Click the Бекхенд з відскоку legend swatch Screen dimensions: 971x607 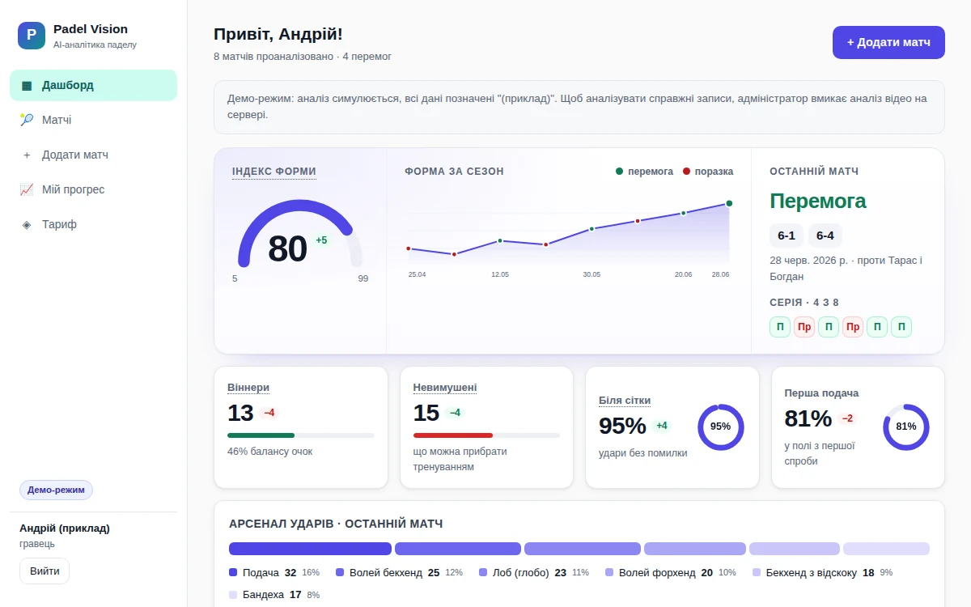coord(757,572)
